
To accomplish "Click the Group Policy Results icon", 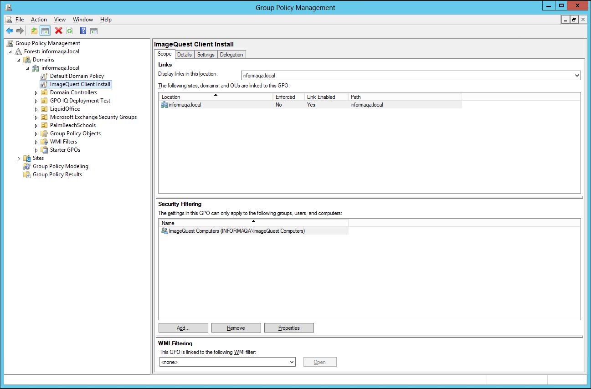I will point(27,174).
